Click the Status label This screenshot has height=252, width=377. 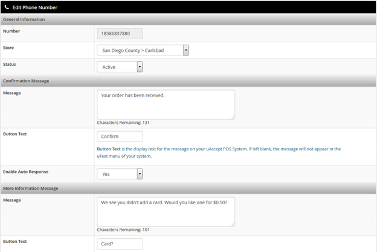coord(10,64)
